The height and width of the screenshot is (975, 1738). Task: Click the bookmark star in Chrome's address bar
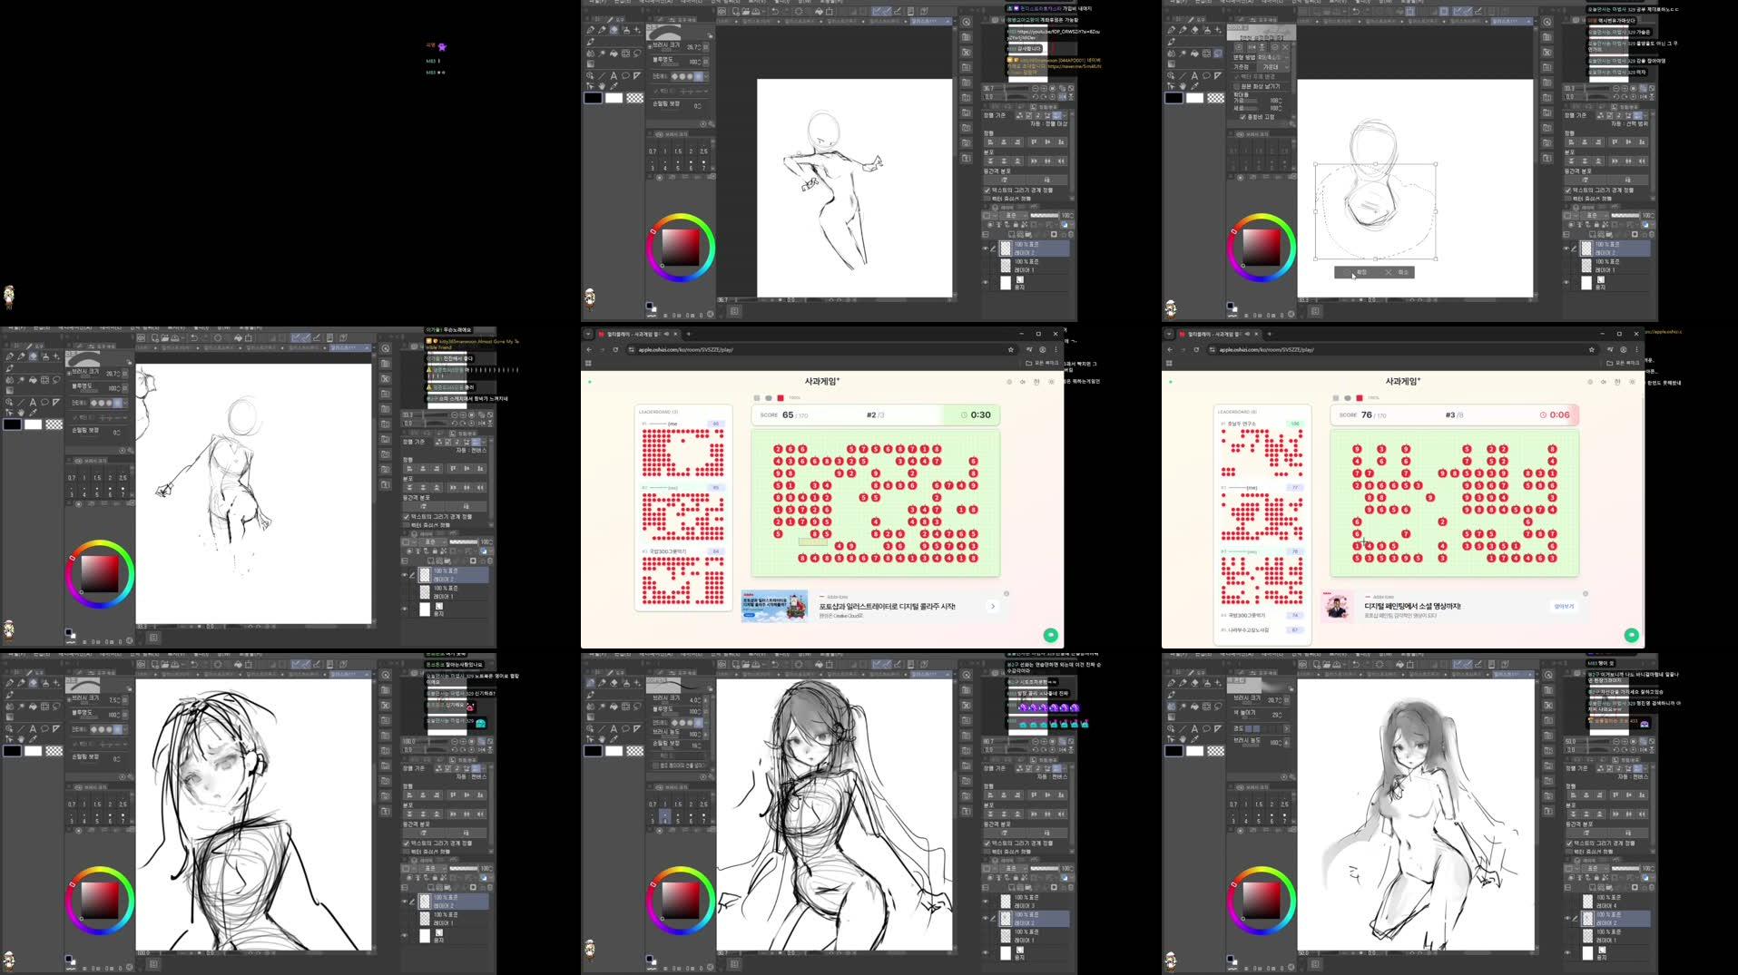pos(1010,349)
